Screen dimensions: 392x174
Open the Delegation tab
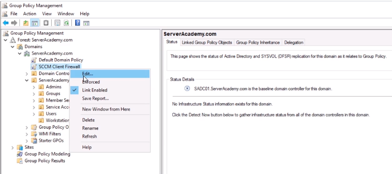(294, 42)
